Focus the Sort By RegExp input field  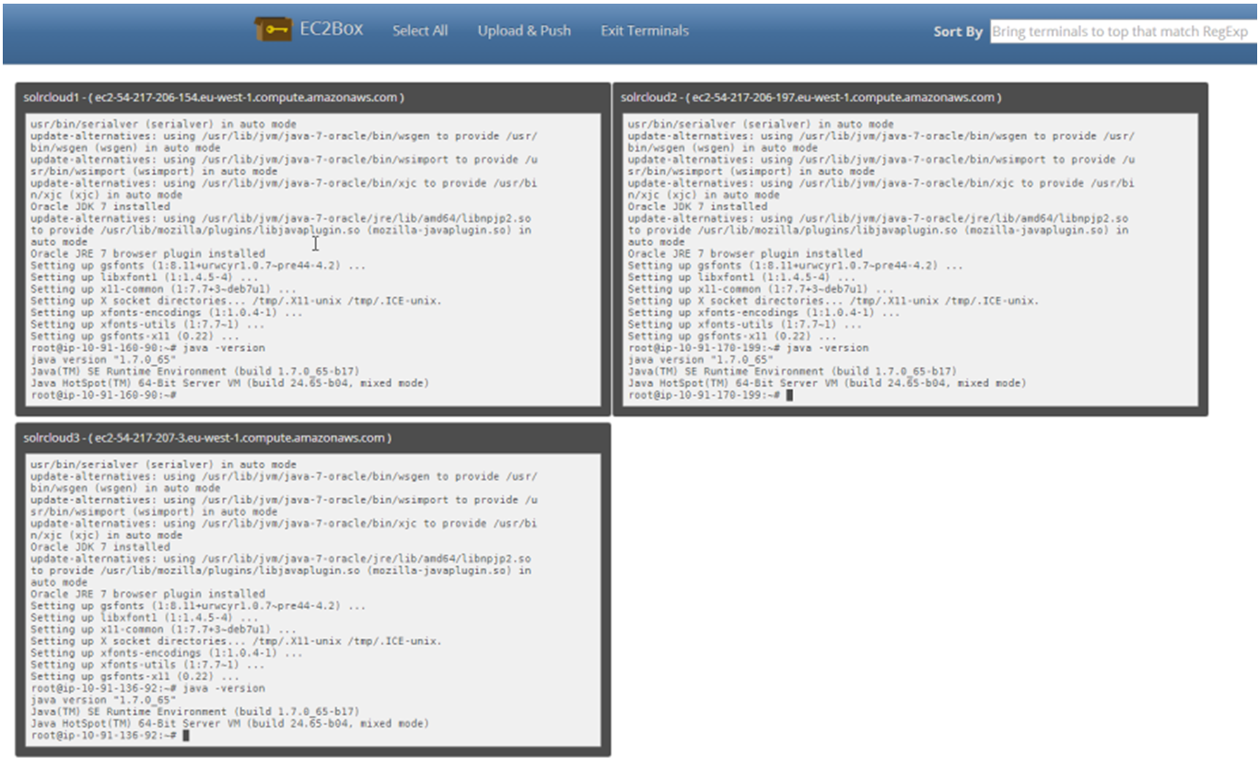(x=1124, y=30)
